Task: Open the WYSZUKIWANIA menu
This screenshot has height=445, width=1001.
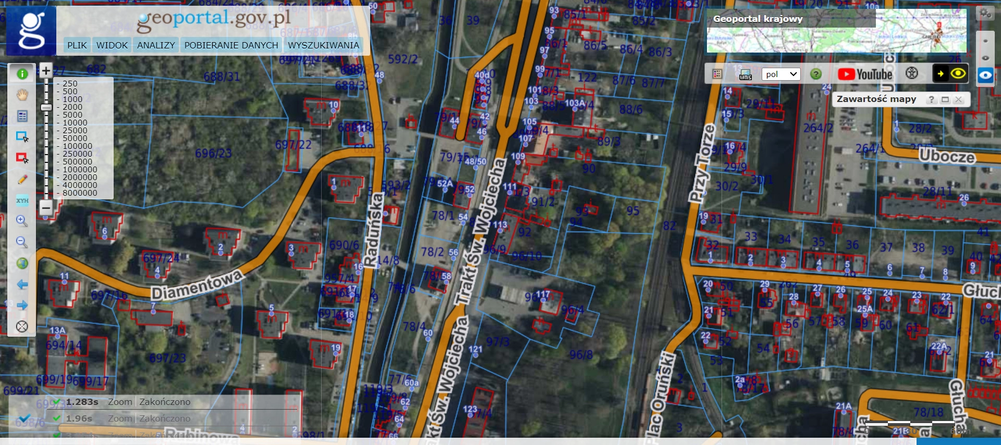Action: [323, 45]
